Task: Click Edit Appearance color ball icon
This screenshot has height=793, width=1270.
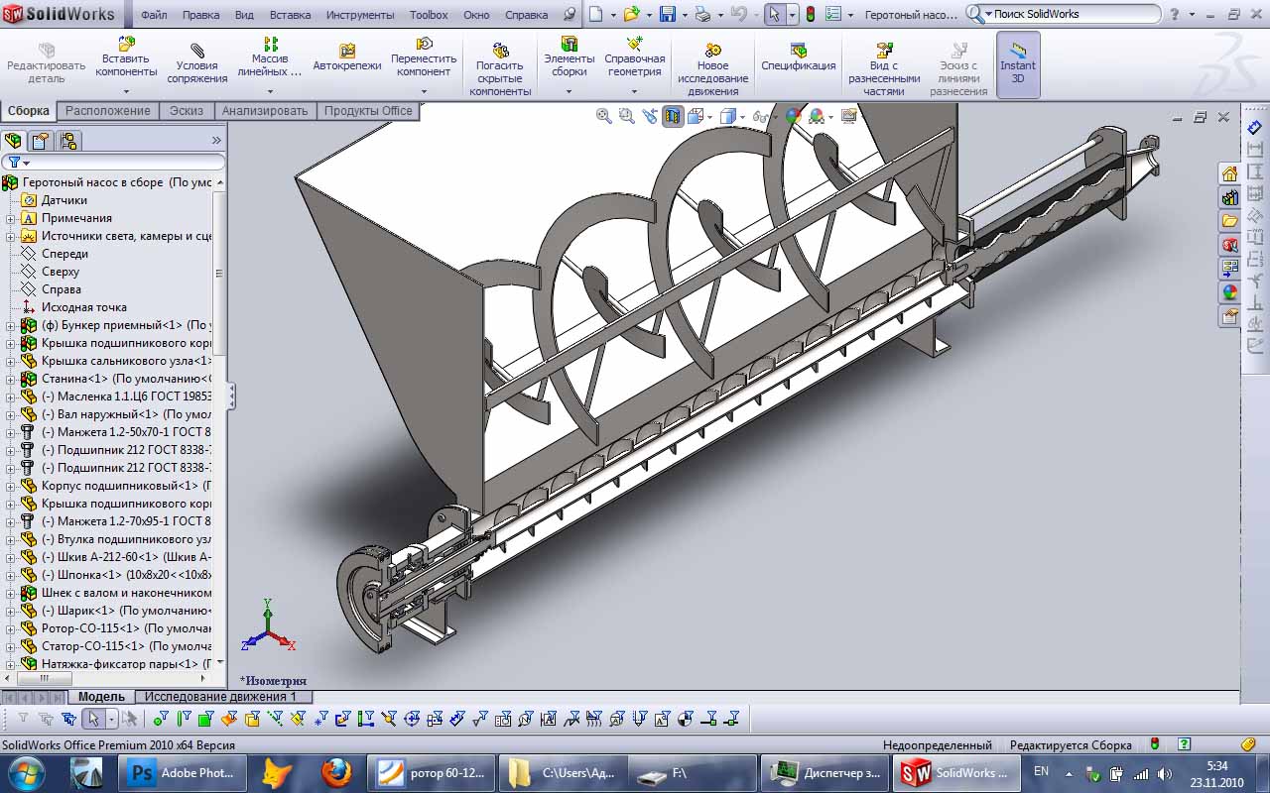Action: pyautogui.click(x=793, y=116)
